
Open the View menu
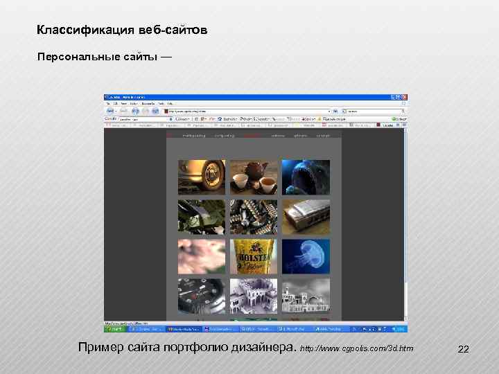[124, 104]
